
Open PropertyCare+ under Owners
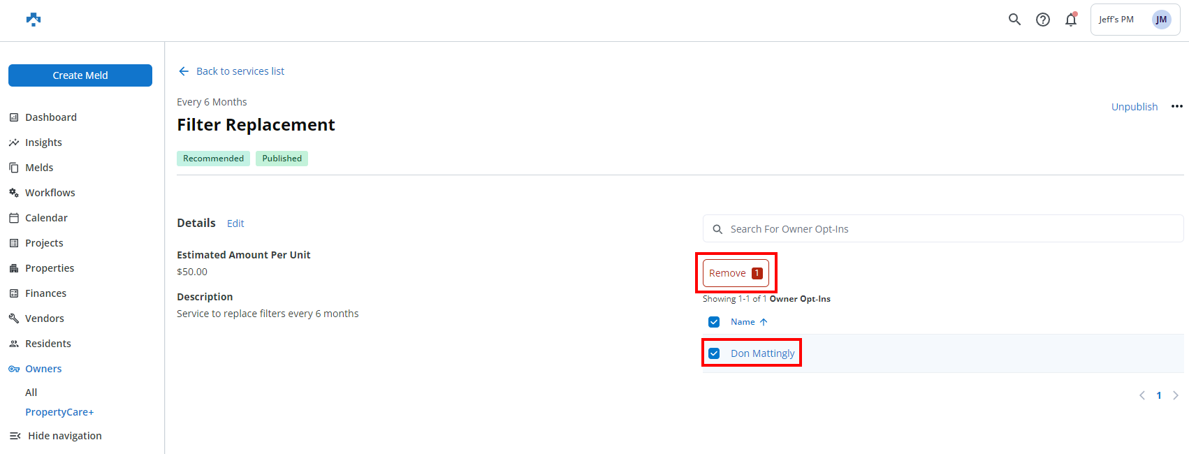(x=59, y=412)
